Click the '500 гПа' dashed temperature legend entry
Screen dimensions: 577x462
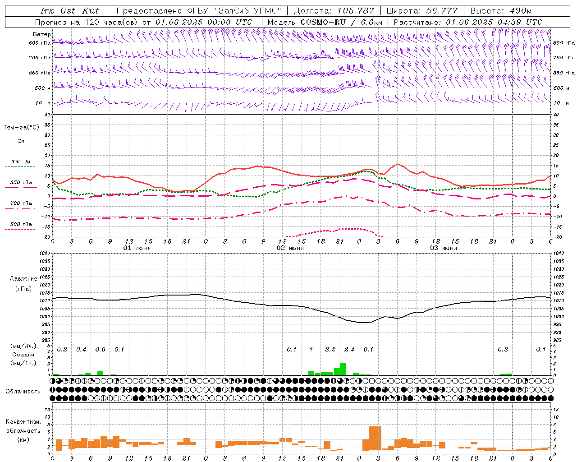[x=21, y=224]
